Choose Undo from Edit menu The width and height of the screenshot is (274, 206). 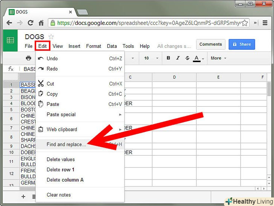coord(80,58)
